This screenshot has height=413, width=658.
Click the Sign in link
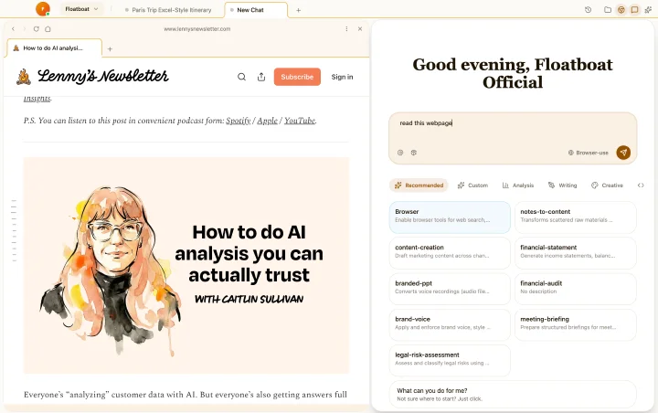[342, 77]
